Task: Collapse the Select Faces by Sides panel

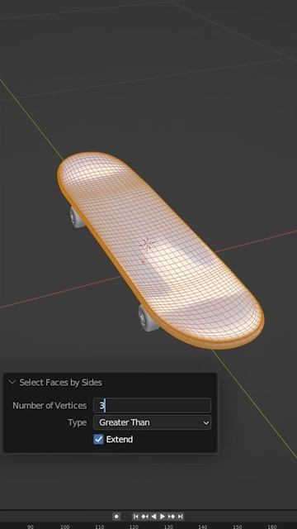Action: click(12, 382)
